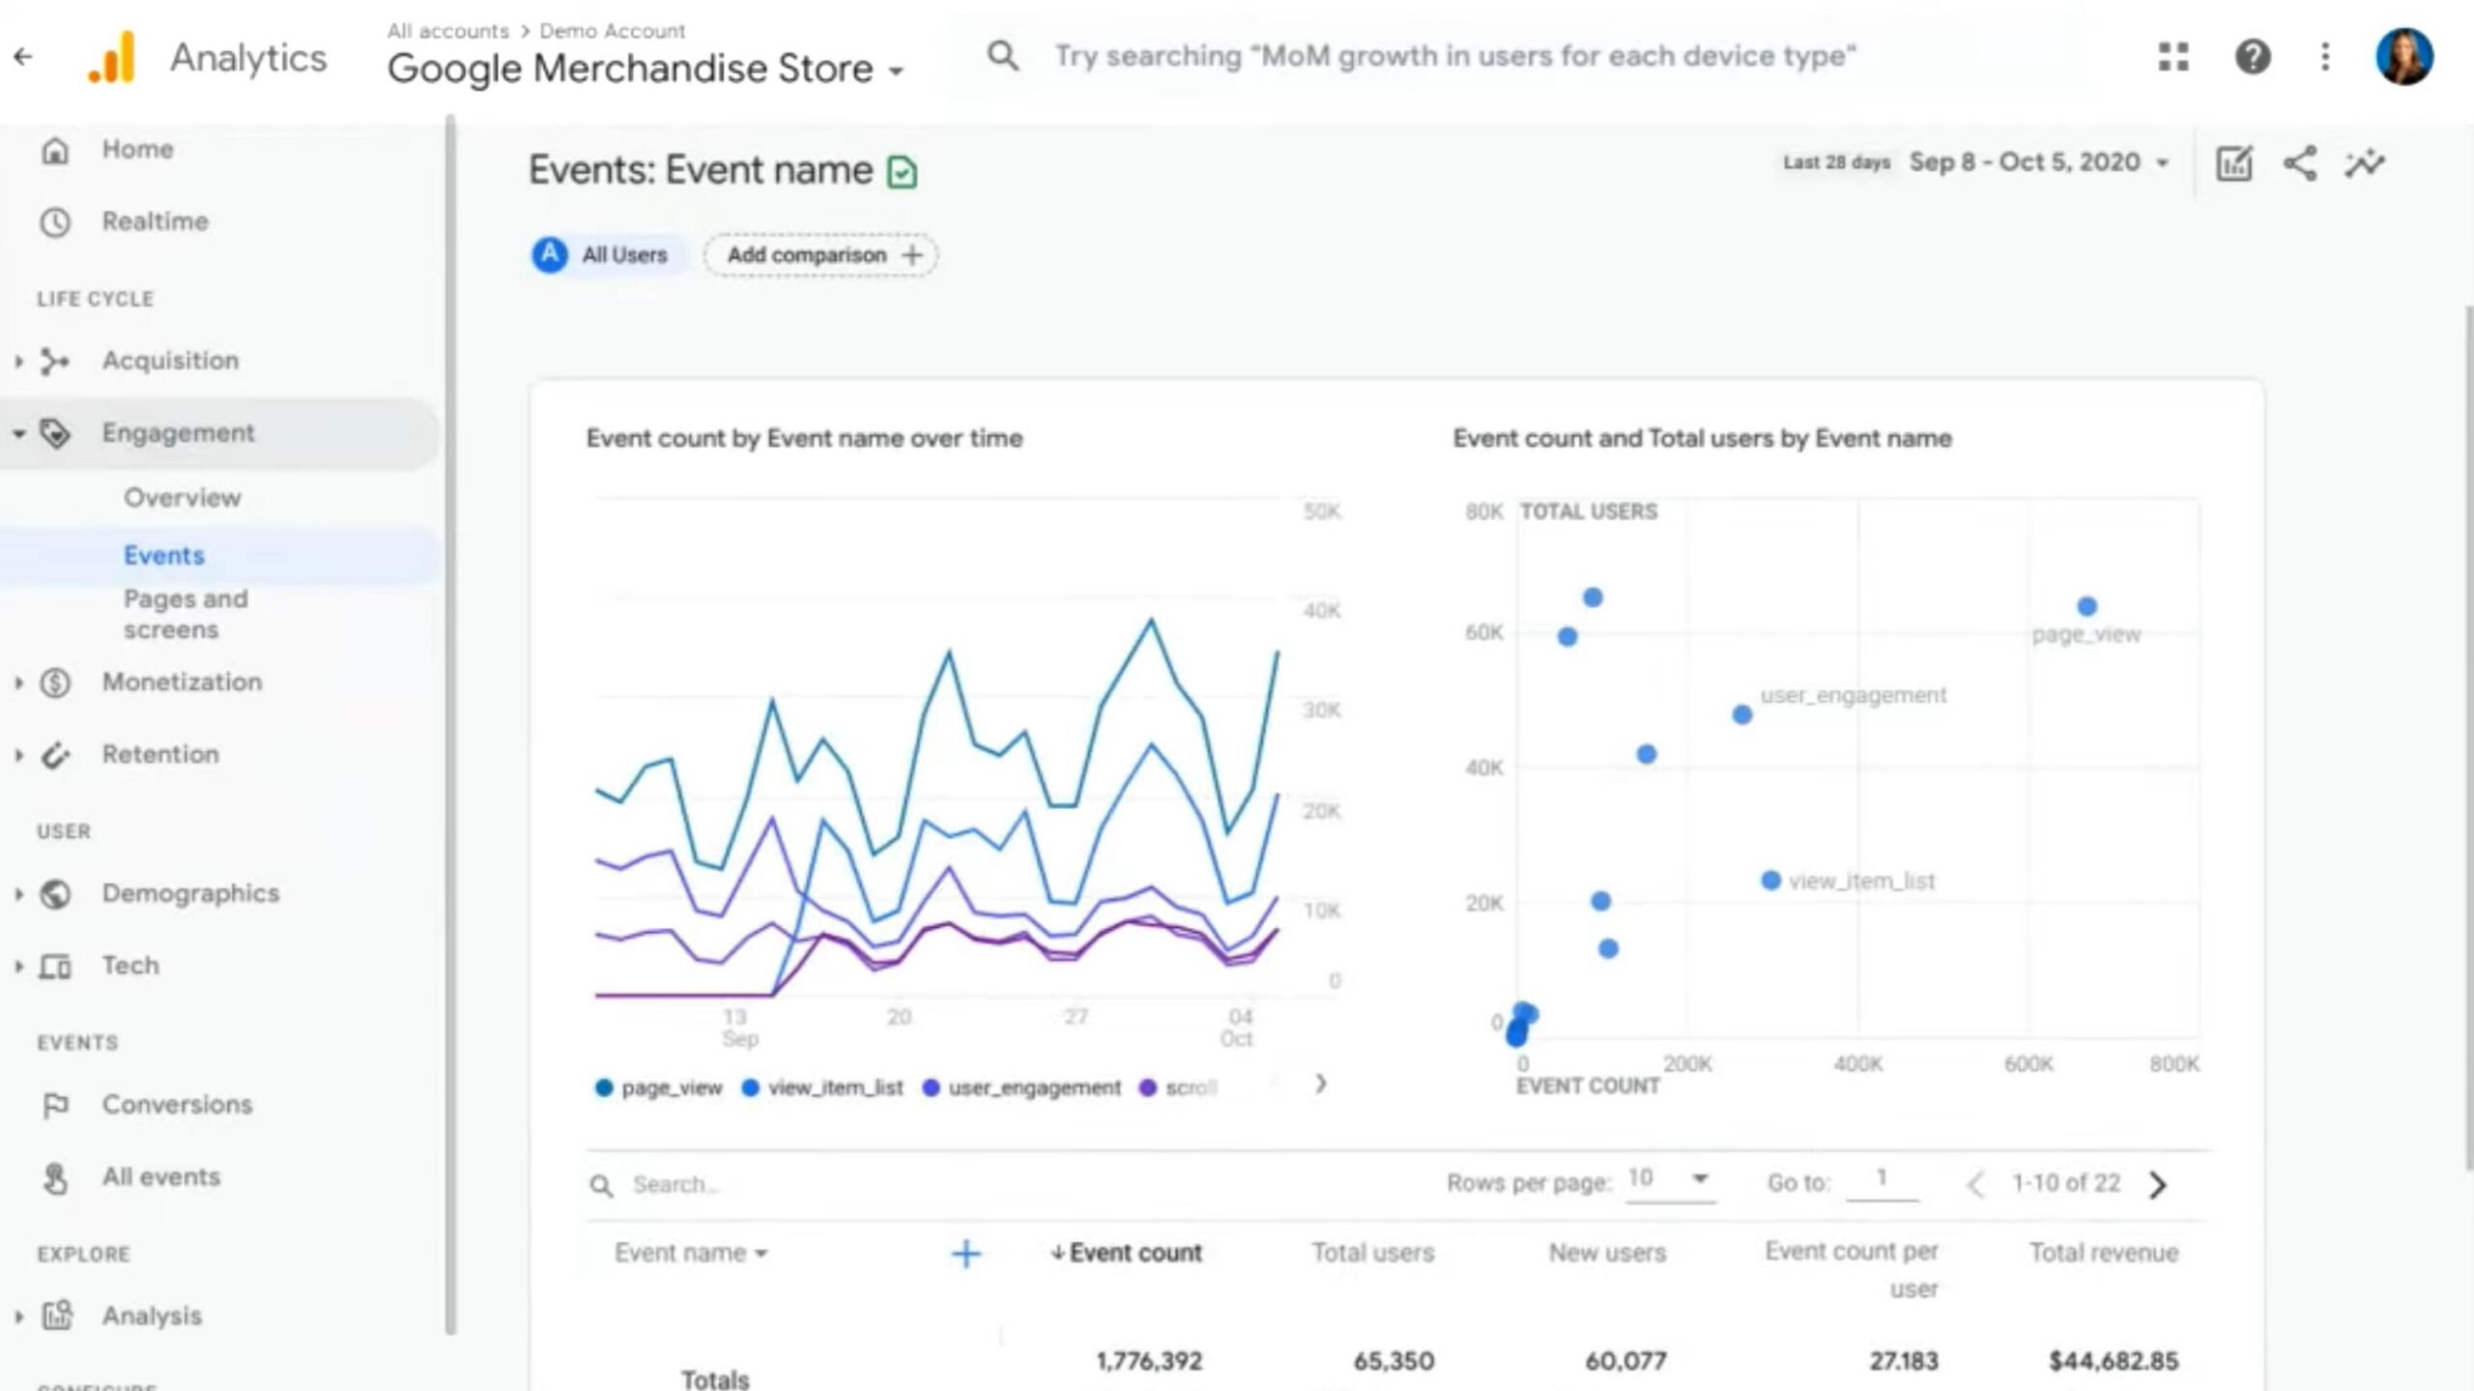Click the plus icon to add dimension
The width and height of the screenshot is (2474, 1391).
click(965, 1254)
